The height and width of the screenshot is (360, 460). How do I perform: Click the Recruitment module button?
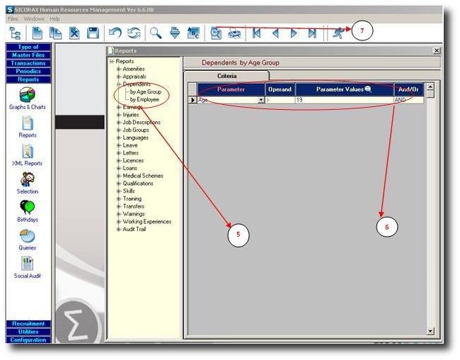coord(28,324)
